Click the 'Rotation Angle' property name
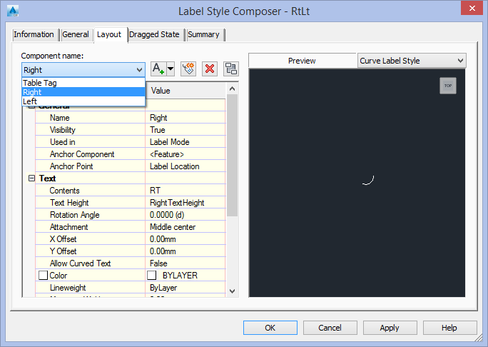Image resolution: width=488 pixels, height=347 pixels. pyautogui.click(x=75, y=215)
